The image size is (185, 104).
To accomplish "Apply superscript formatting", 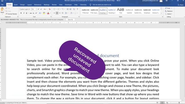I will coord(36,13).
